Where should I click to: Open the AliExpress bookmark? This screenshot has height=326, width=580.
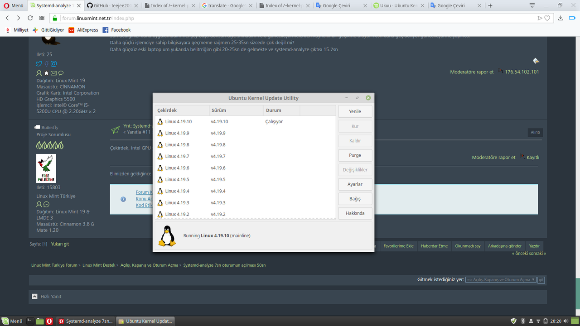tap(83, 30)
